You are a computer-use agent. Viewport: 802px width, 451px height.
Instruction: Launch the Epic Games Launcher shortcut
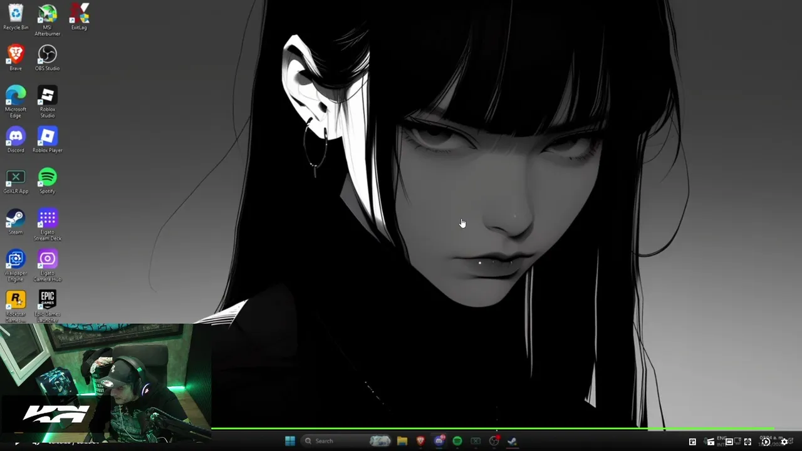(x=47, y=306)
